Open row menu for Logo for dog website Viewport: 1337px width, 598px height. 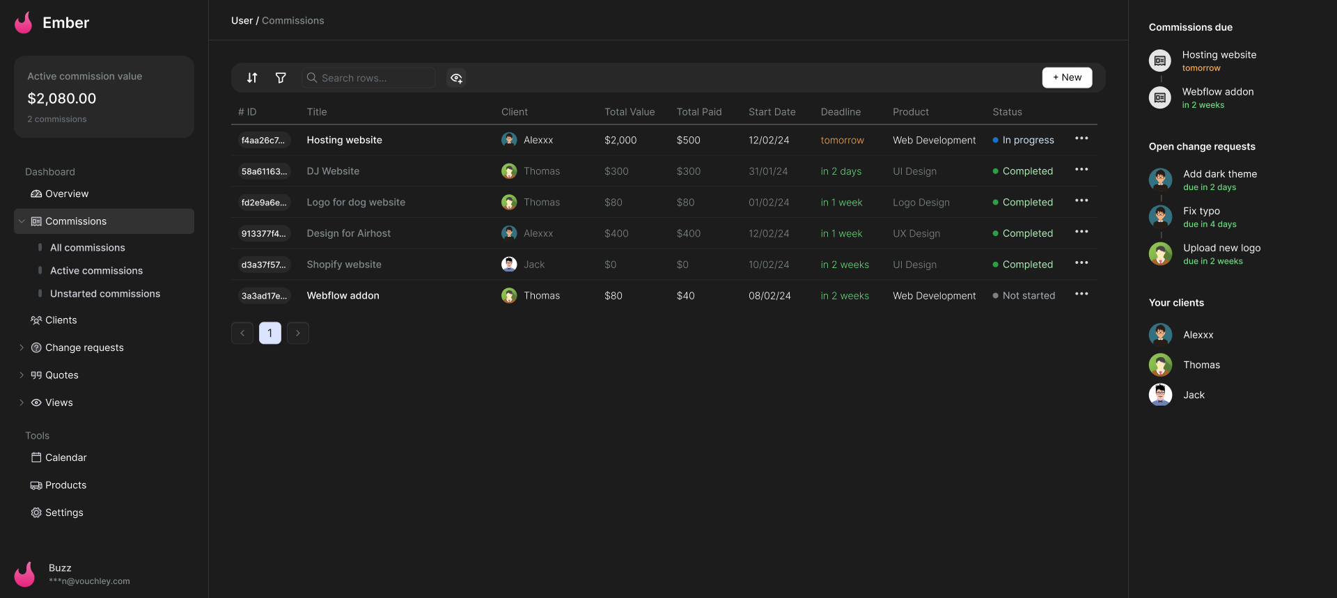(1081, 200)
